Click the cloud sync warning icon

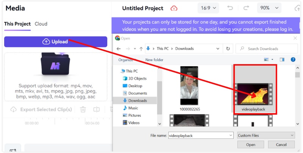pos(174,8)
